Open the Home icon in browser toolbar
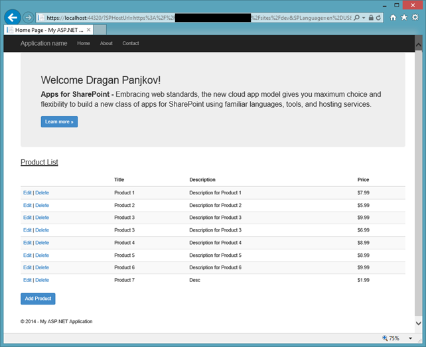Screen dimensions: 426x347 click(x=393, y=18)
